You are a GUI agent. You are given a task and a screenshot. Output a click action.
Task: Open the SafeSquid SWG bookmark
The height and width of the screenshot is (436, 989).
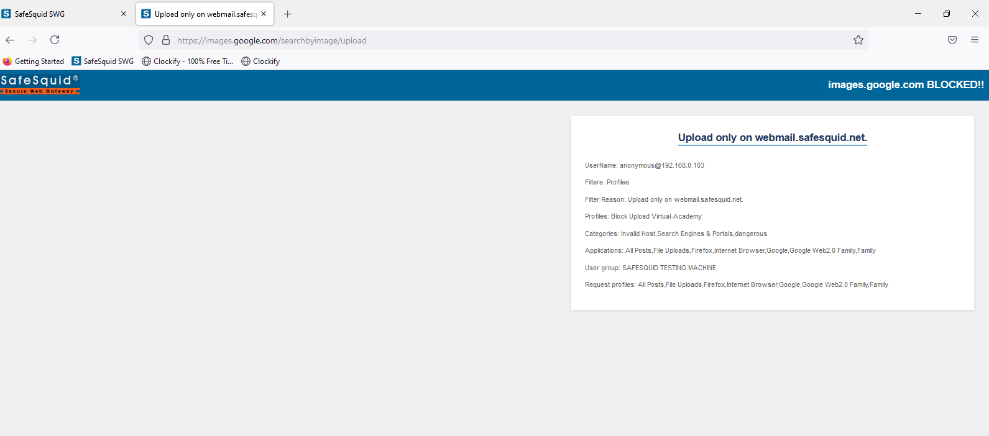[x=103, y=61]
